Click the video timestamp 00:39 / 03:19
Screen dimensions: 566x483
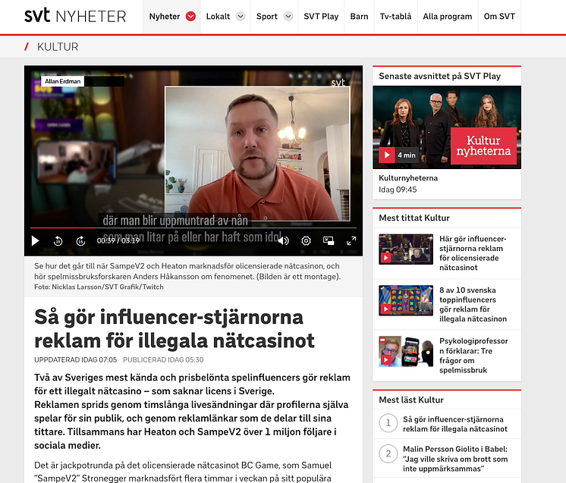tap(118, 240)
